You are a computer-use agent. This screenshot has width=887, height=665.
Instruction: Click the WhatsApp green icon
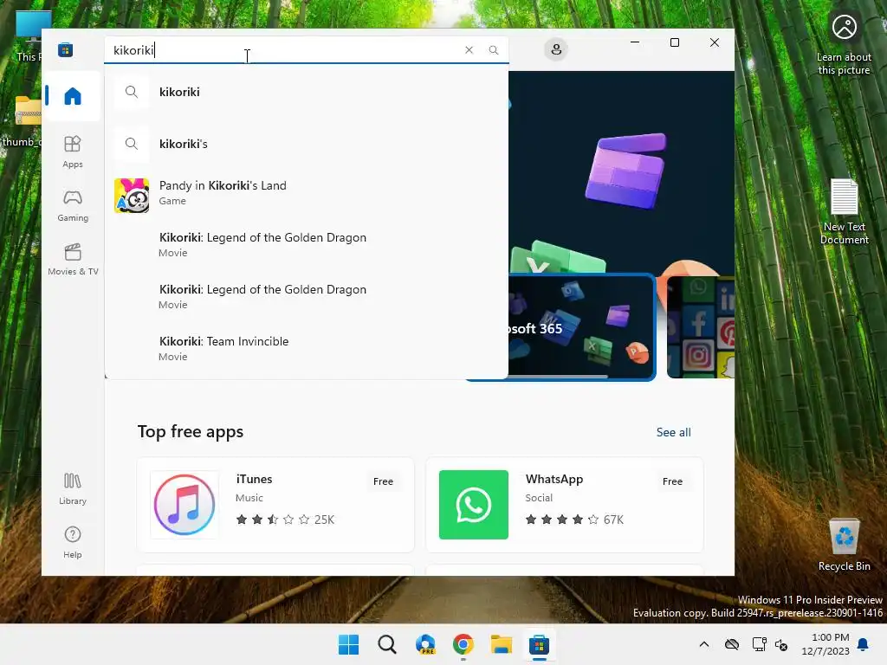pyautogui.click(x=474, y=505)
